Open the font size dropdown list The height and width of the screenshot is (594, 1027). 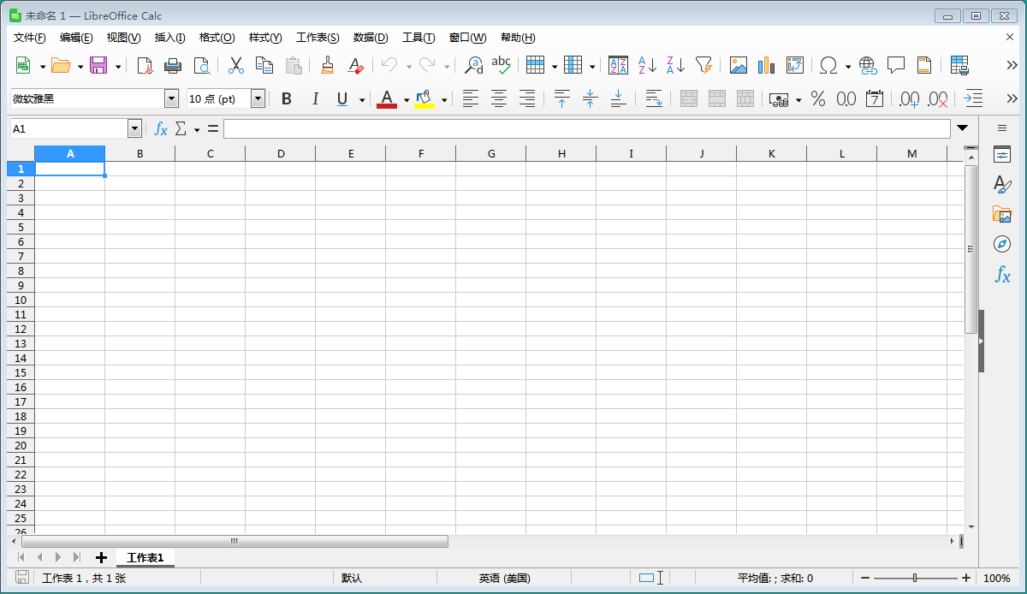(x=258, y=99)
